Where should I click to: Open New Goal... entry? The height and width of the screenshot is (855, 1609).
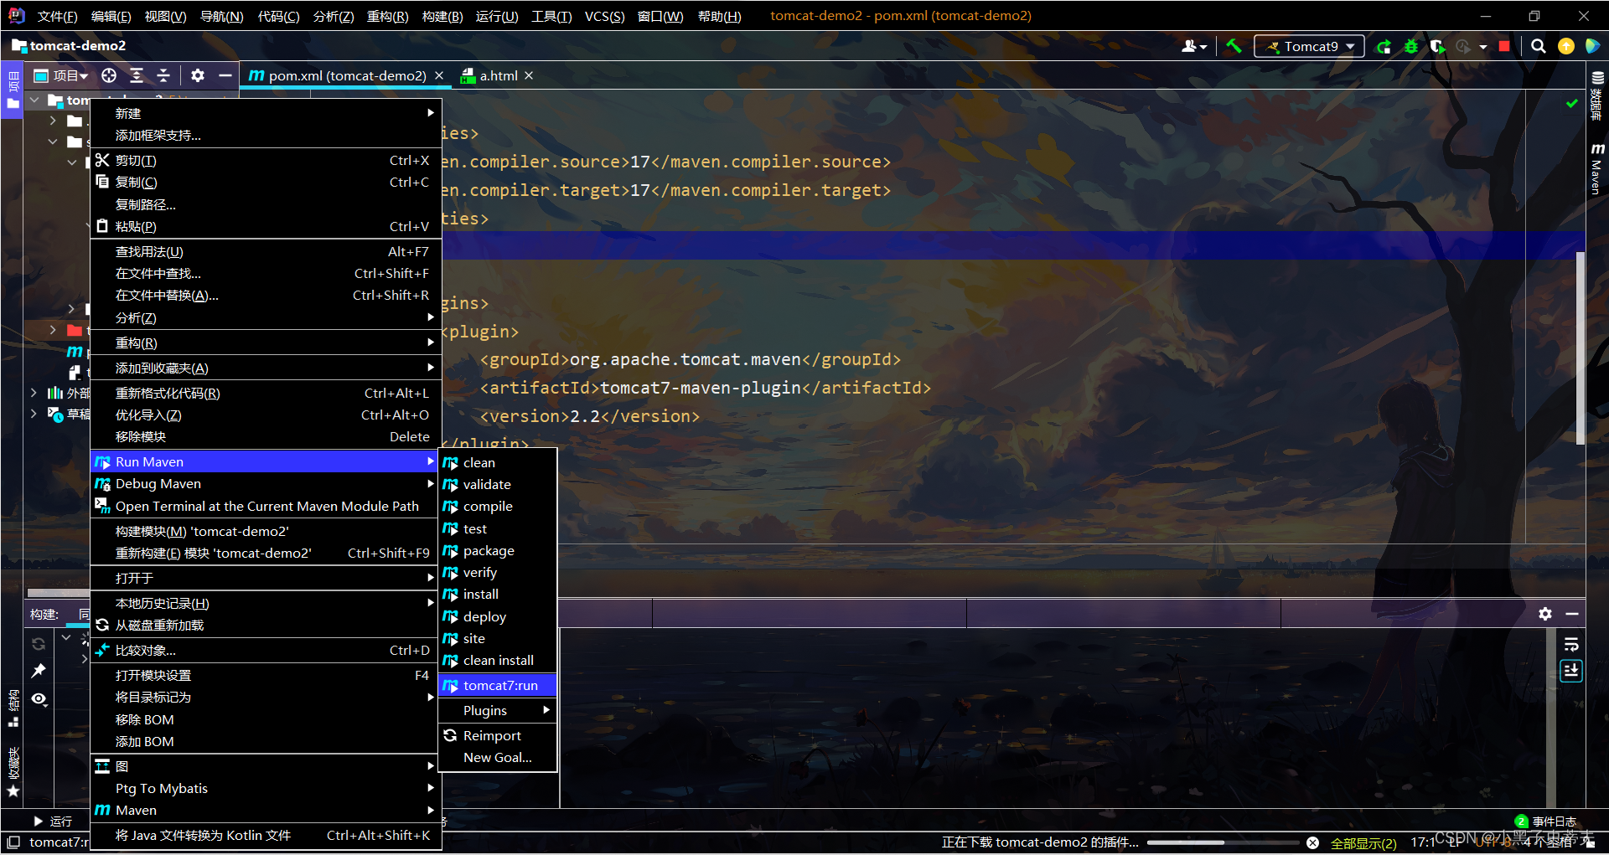click(x=498, y=757)
